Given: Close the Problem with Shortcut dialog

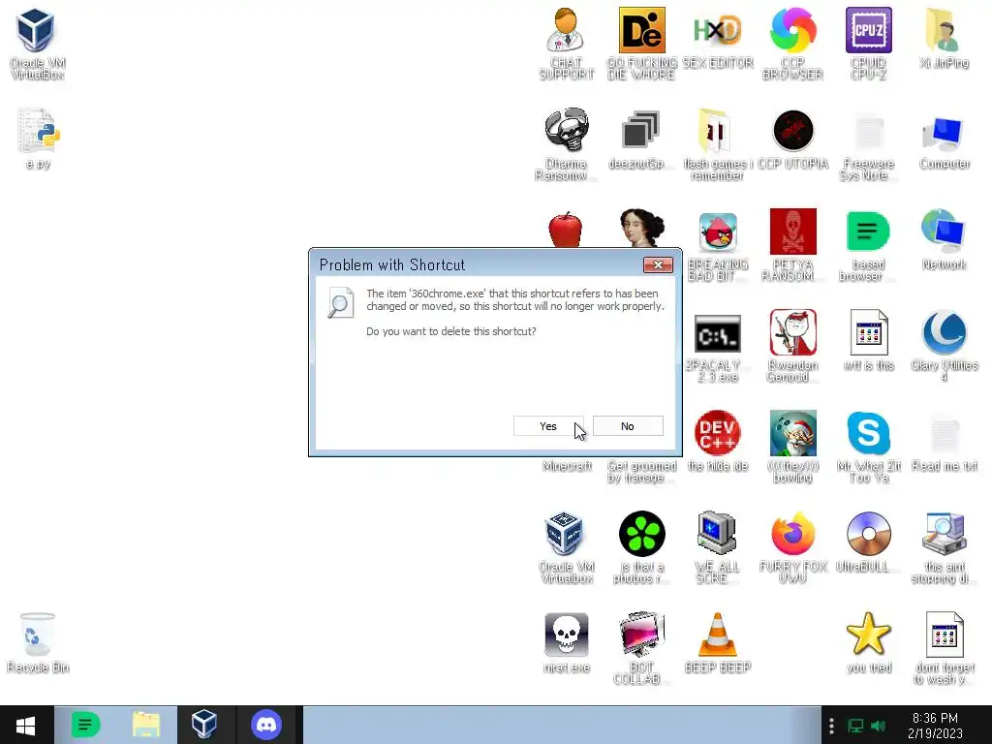Looking at the screenshot, I should [658, 264].
